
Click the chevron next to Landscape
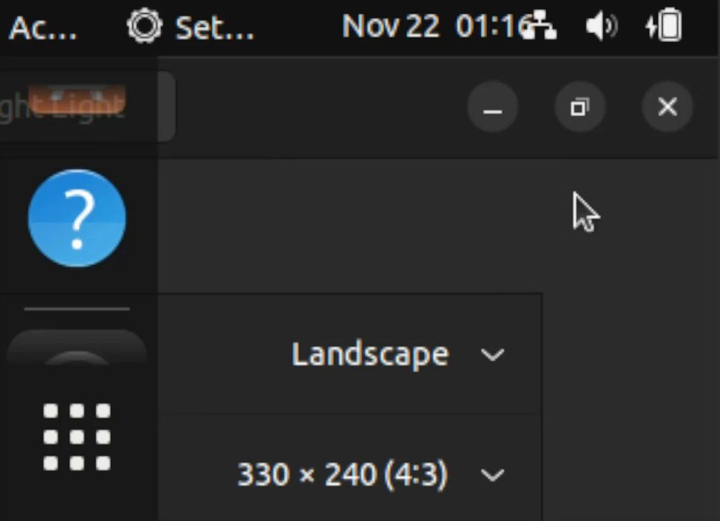point(492,355)
